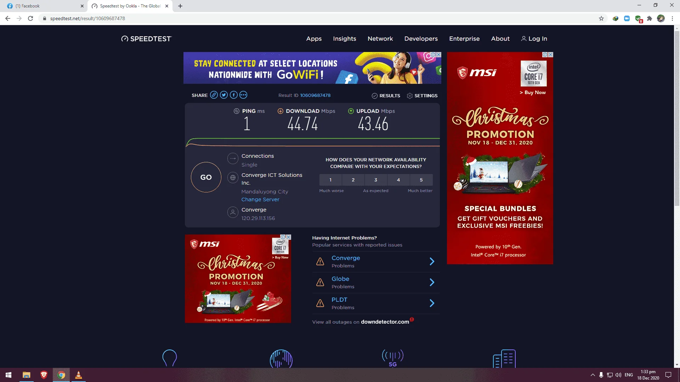Open File Explorer from the taskbar
Screen dimensions: 680x382
[27, 375]
